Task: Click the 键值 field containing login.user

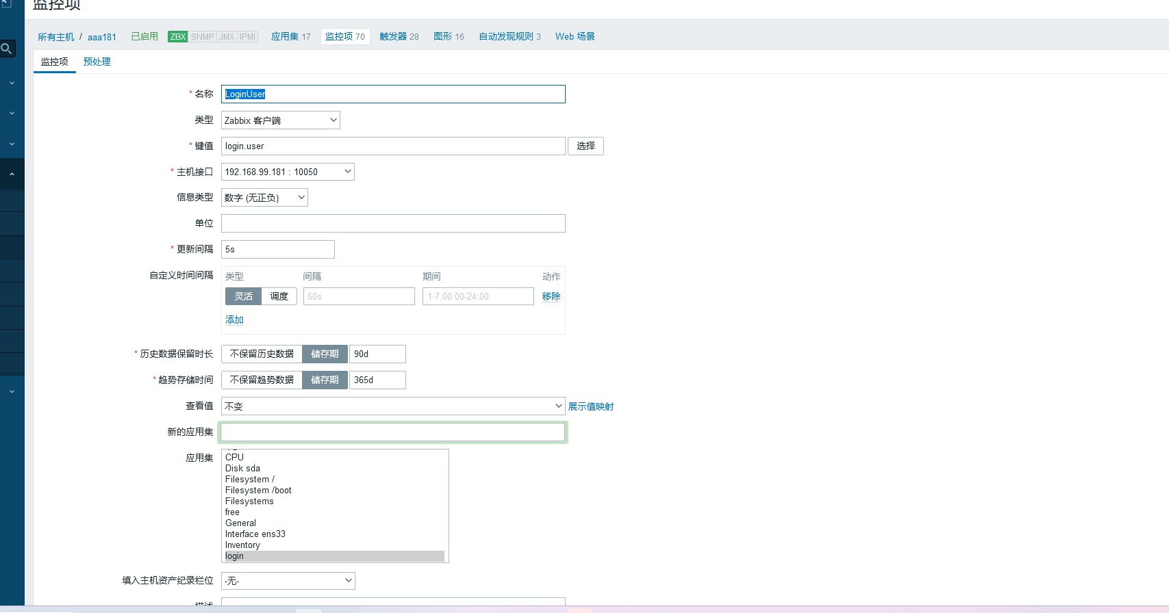Action: 393,146
